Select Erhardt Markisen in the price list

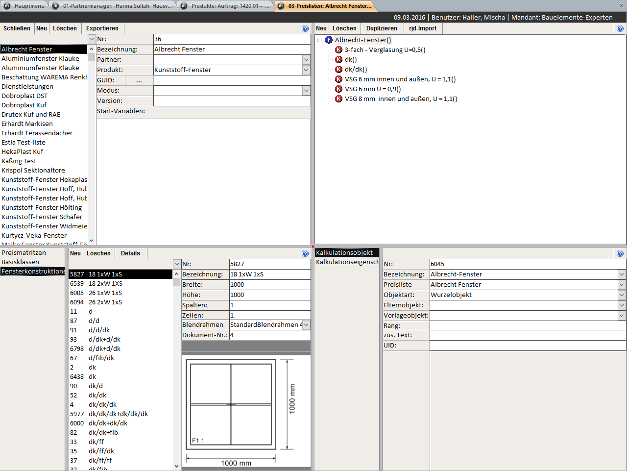pyautogui.click(x=27, y=124)
